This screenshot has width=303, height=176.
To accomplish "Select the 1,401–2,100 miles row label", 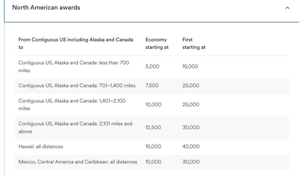I will click(72, 105).
